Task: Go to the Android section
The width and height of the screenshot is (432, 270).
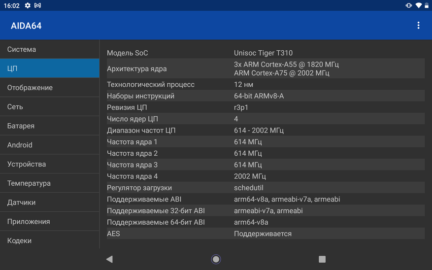Action: pyautogui.click(x=49, y=145)
